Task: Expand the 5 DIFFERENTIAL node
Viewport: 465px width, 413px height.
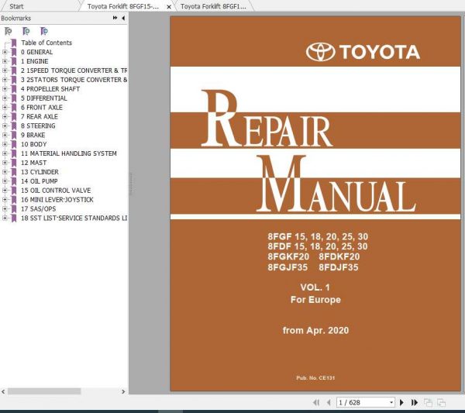Action: click(4, 98)
